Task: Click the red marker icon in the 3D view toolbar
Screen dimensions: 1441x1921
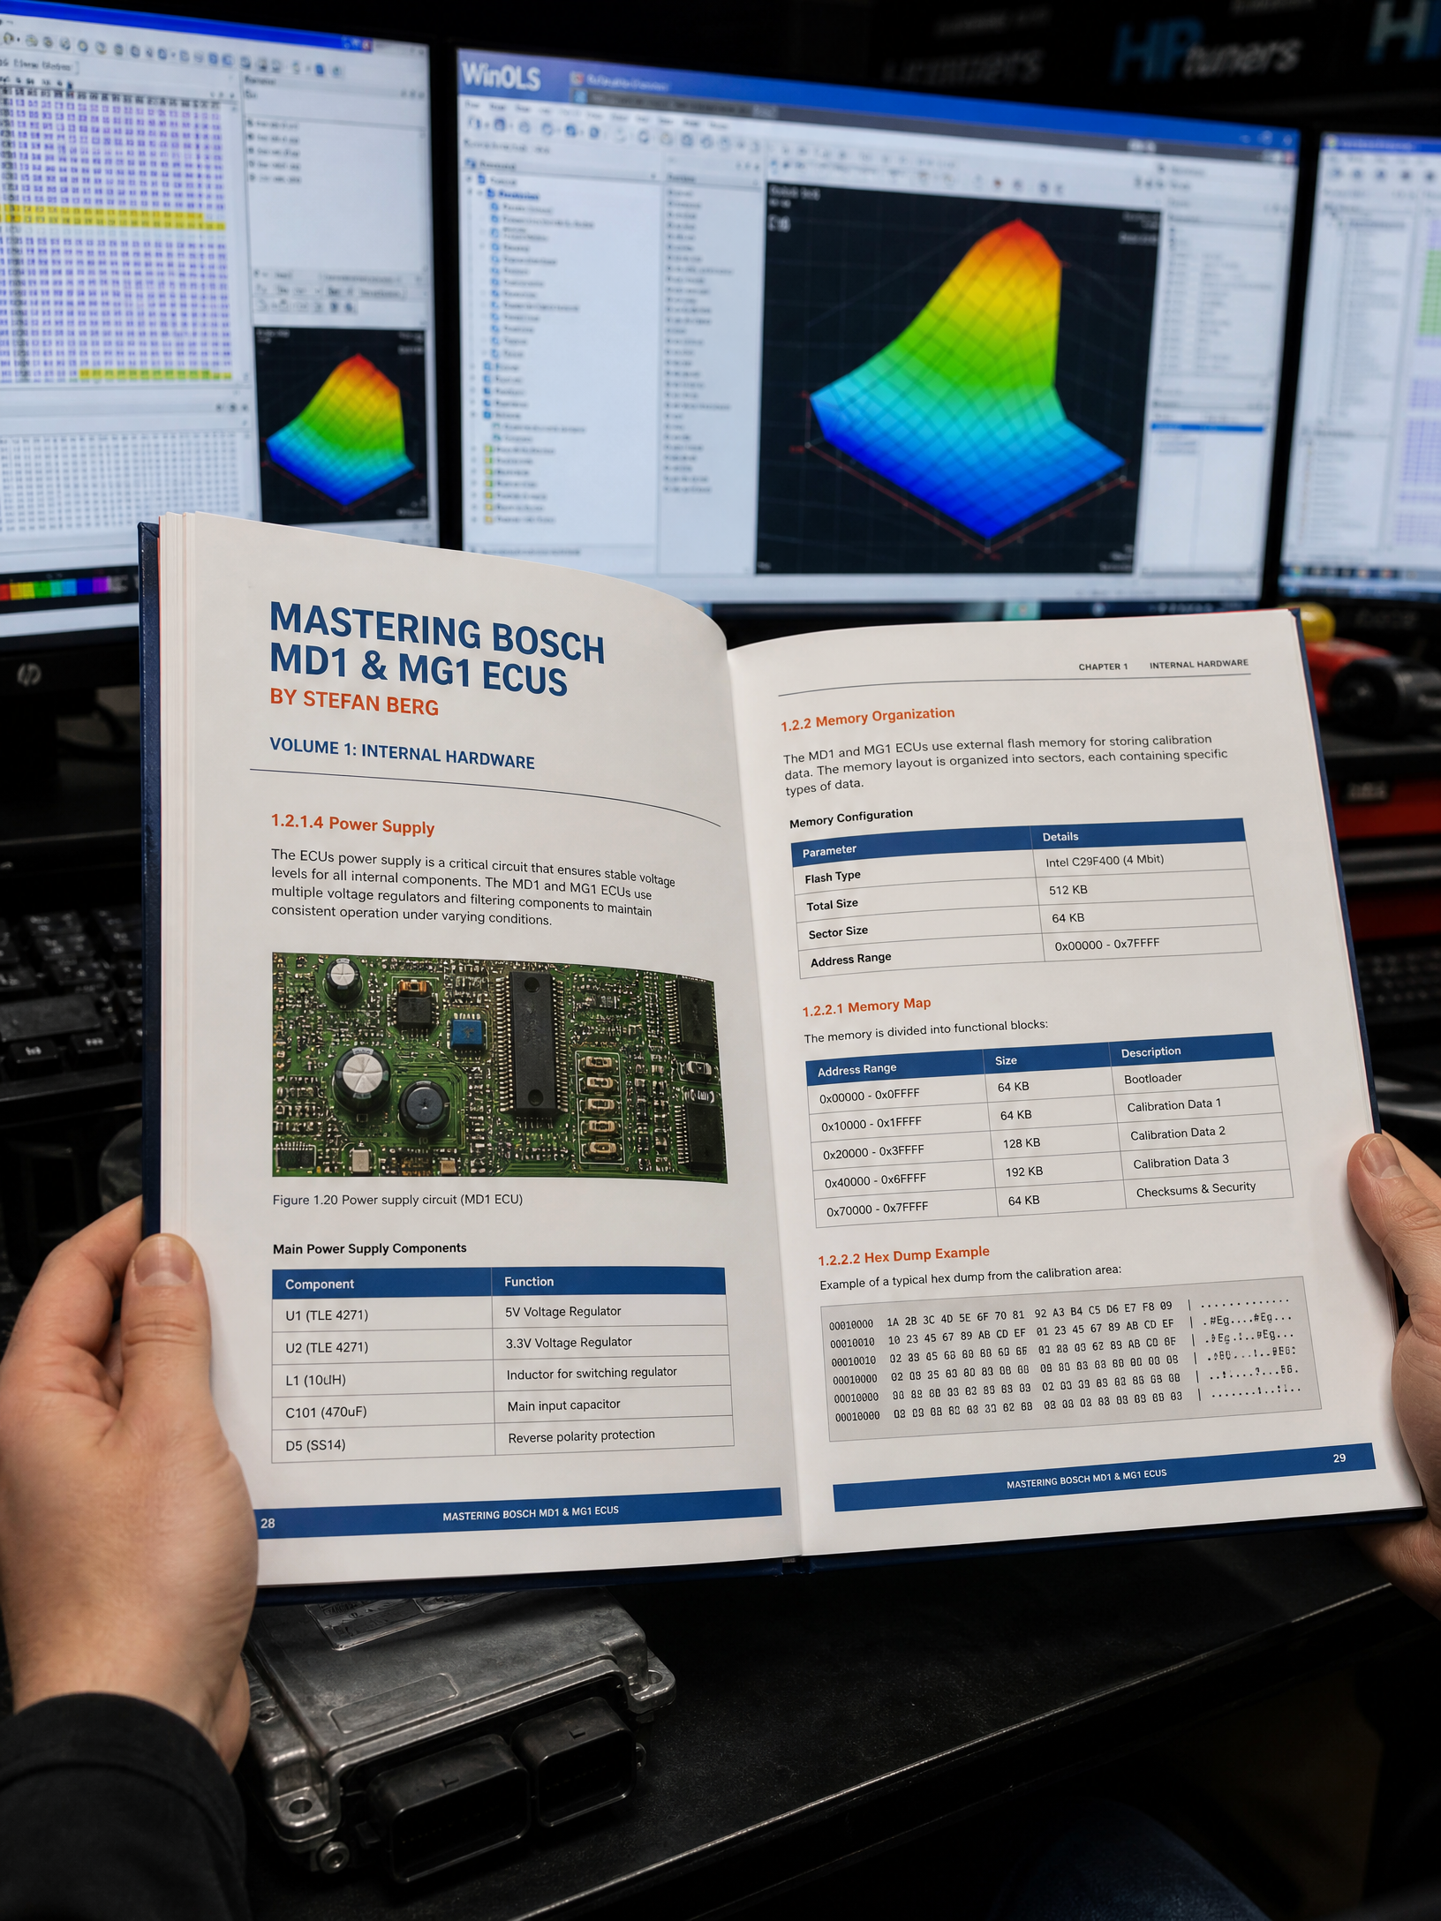Action: 998,184
